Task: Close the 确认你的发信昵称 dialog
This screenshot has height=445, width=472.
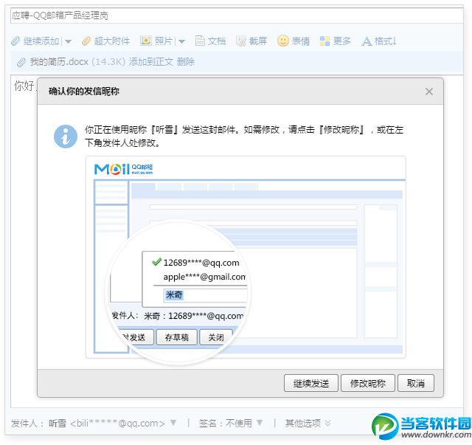Action: [429, 92]
